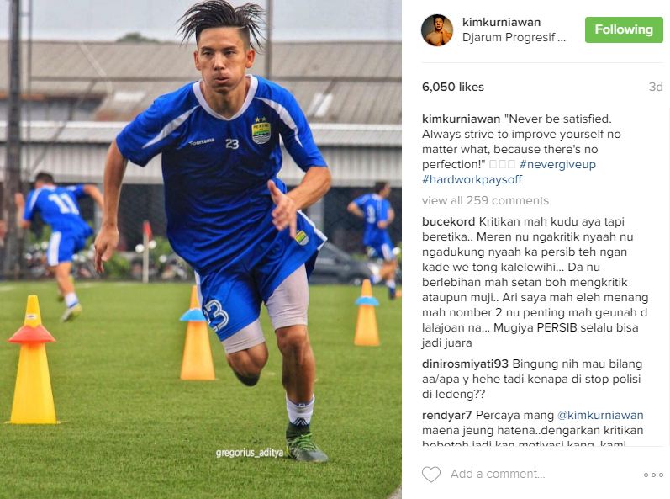Open the Djarum Progresif location link
Screen dimensions: 670x499
click(x=514, y=37)
